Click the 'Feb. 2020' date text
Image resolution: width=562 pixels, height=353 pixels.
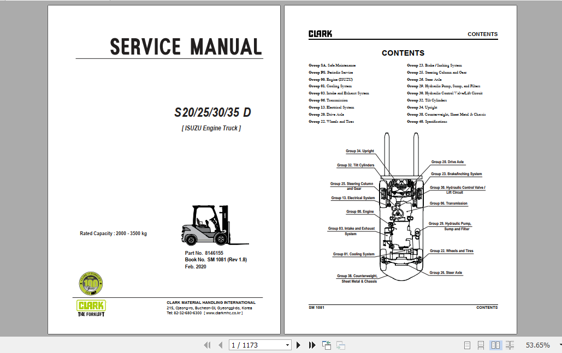[196, 266]
